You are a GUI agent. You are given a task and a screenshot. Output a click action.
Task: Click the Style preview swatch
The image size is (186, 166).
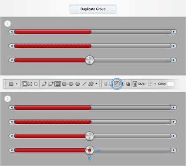(x=150, y=84)
